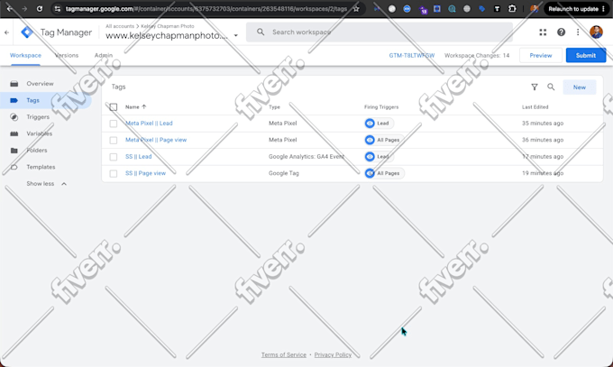Image resolution: width=613 pixels, height=367 pixels.
Task: Open the three-dot more options menu
Action: [x=578, y=32]
